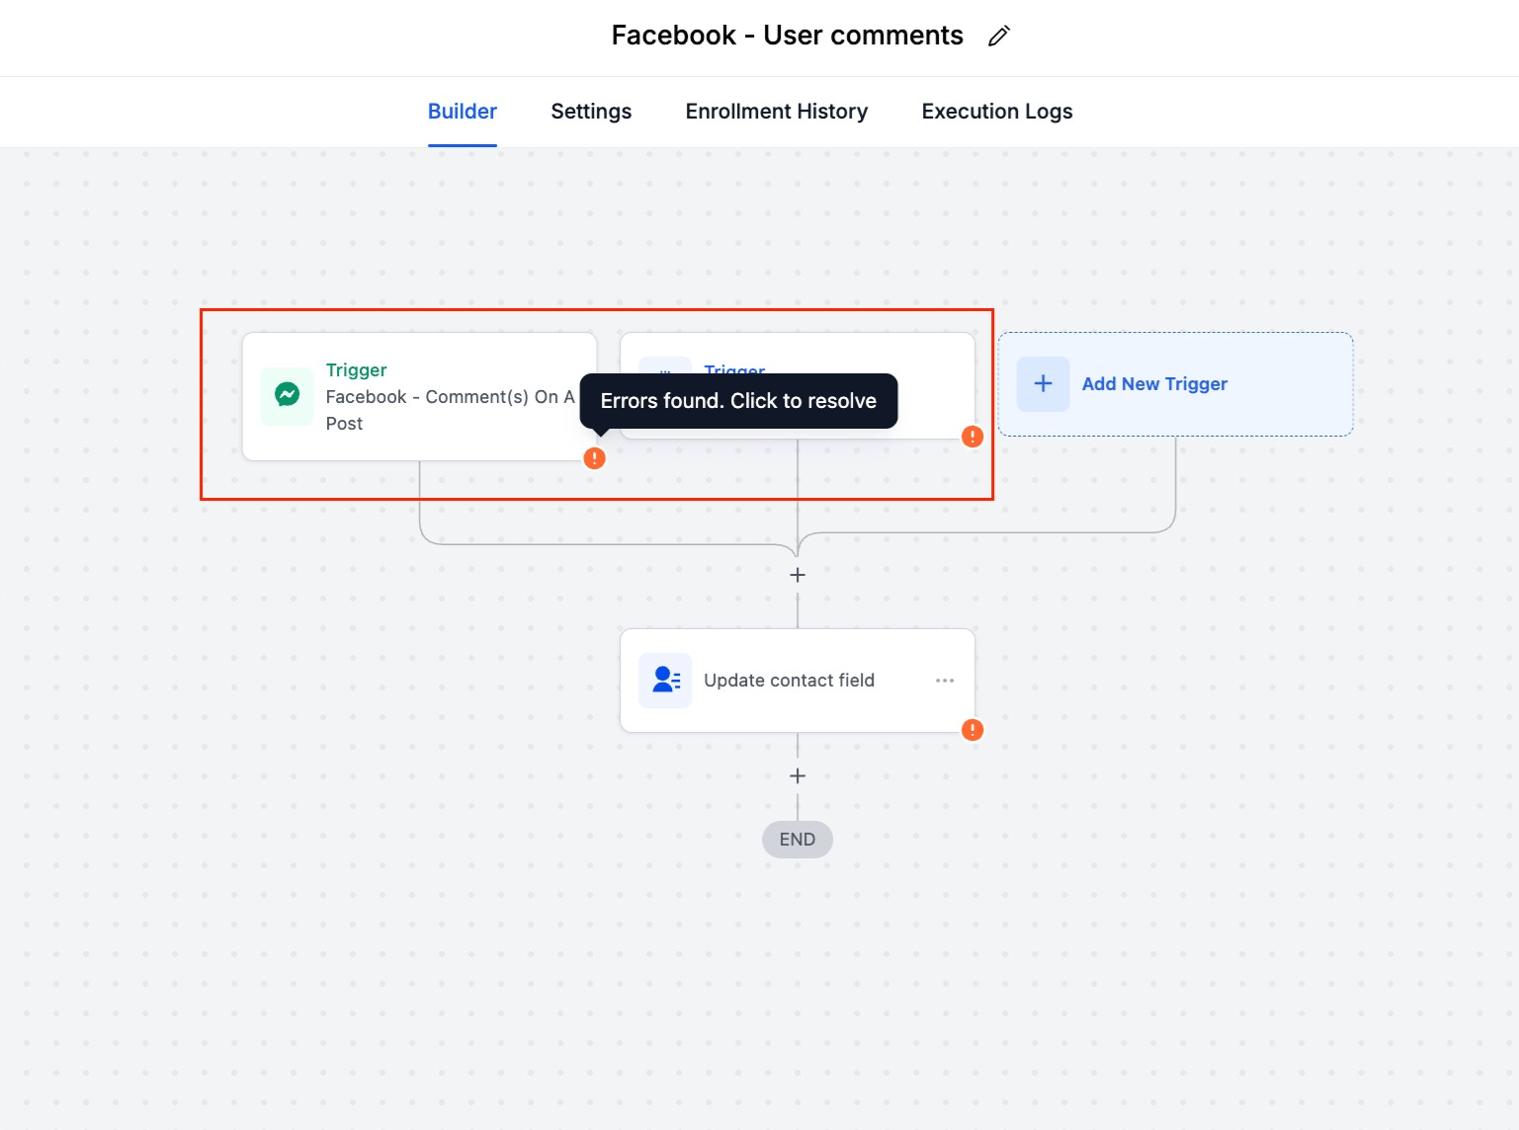Click Add New Trigger label
Image resolution: width=1519 pixels, height=1130 pixels.
tap(1154, 384)
